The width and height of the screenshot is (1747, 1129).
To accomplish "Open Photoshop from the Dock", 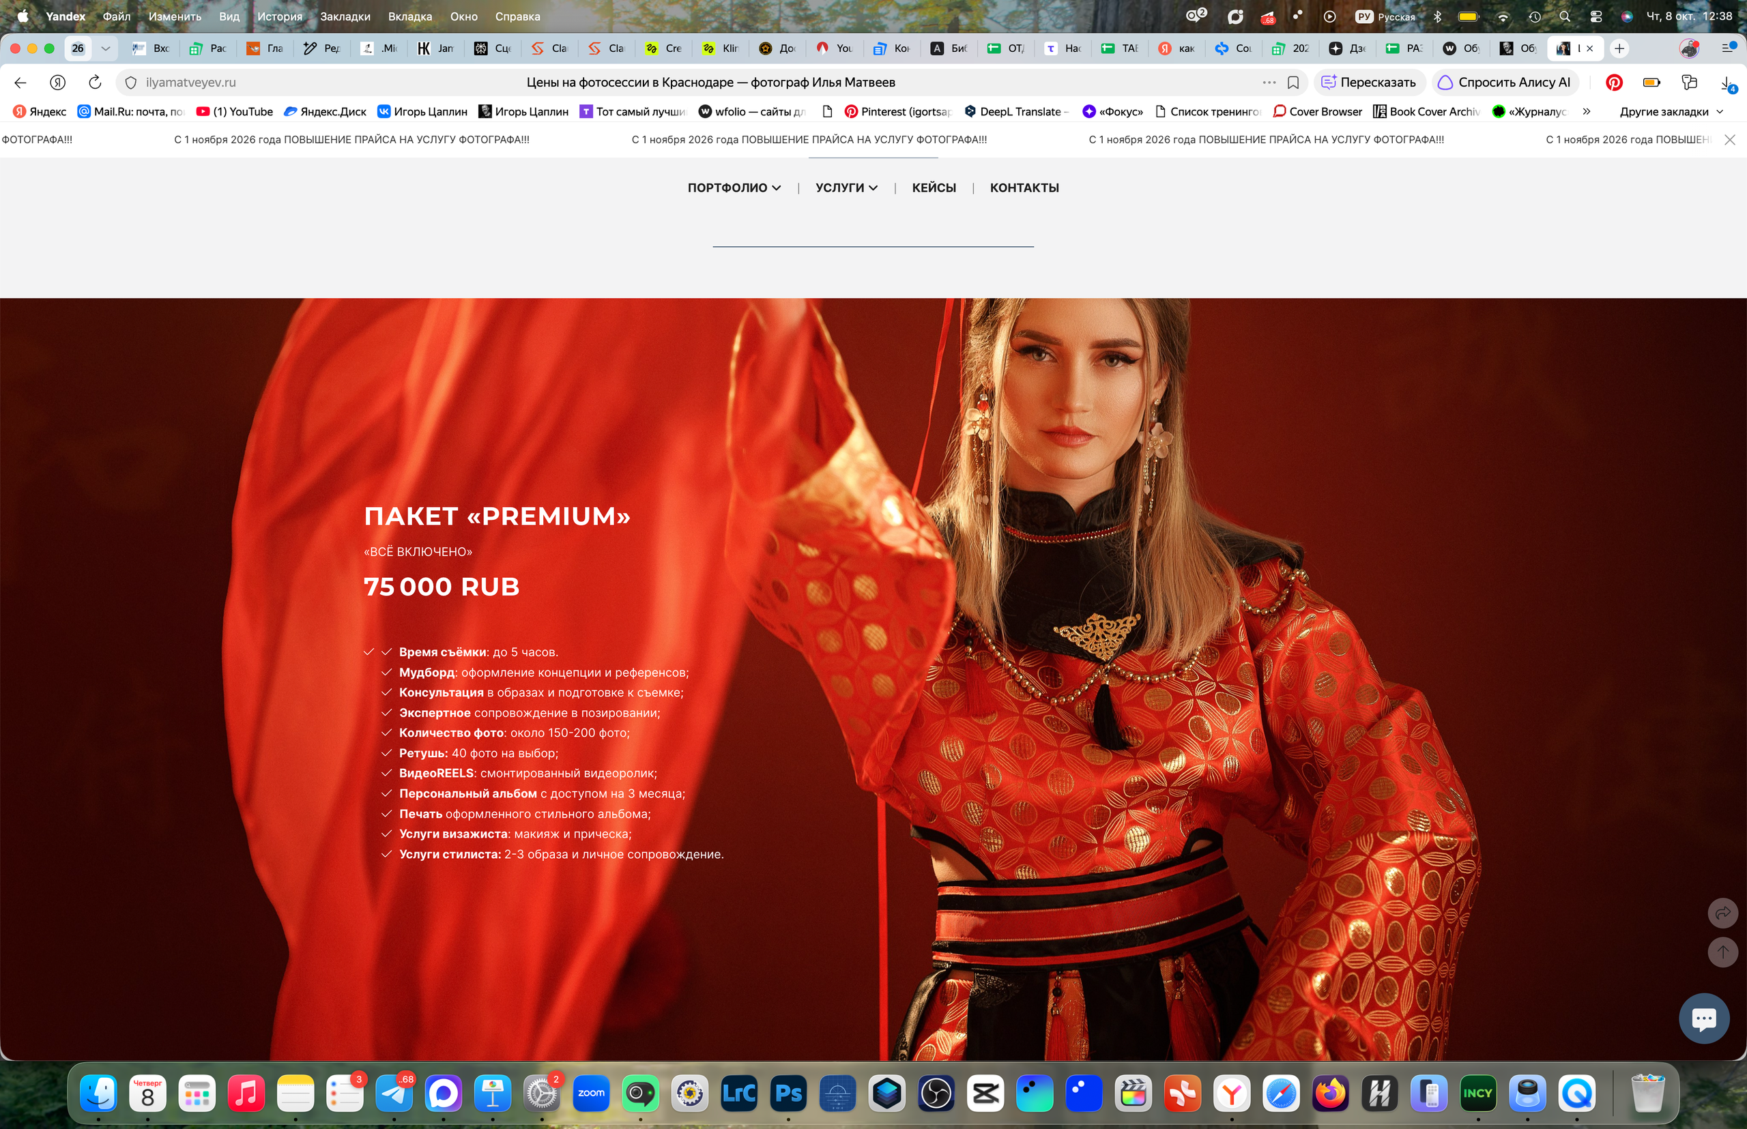I will pyautogui.click(x=788, y=1094).
